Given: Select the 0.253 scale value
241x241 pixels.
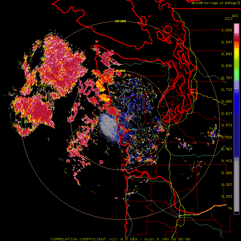Looking at the screenshot, I should tap(227, 197).
